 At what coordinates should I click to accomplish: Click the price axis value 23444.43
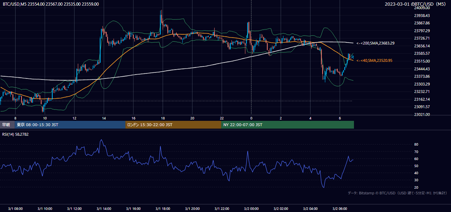(422, 69)
